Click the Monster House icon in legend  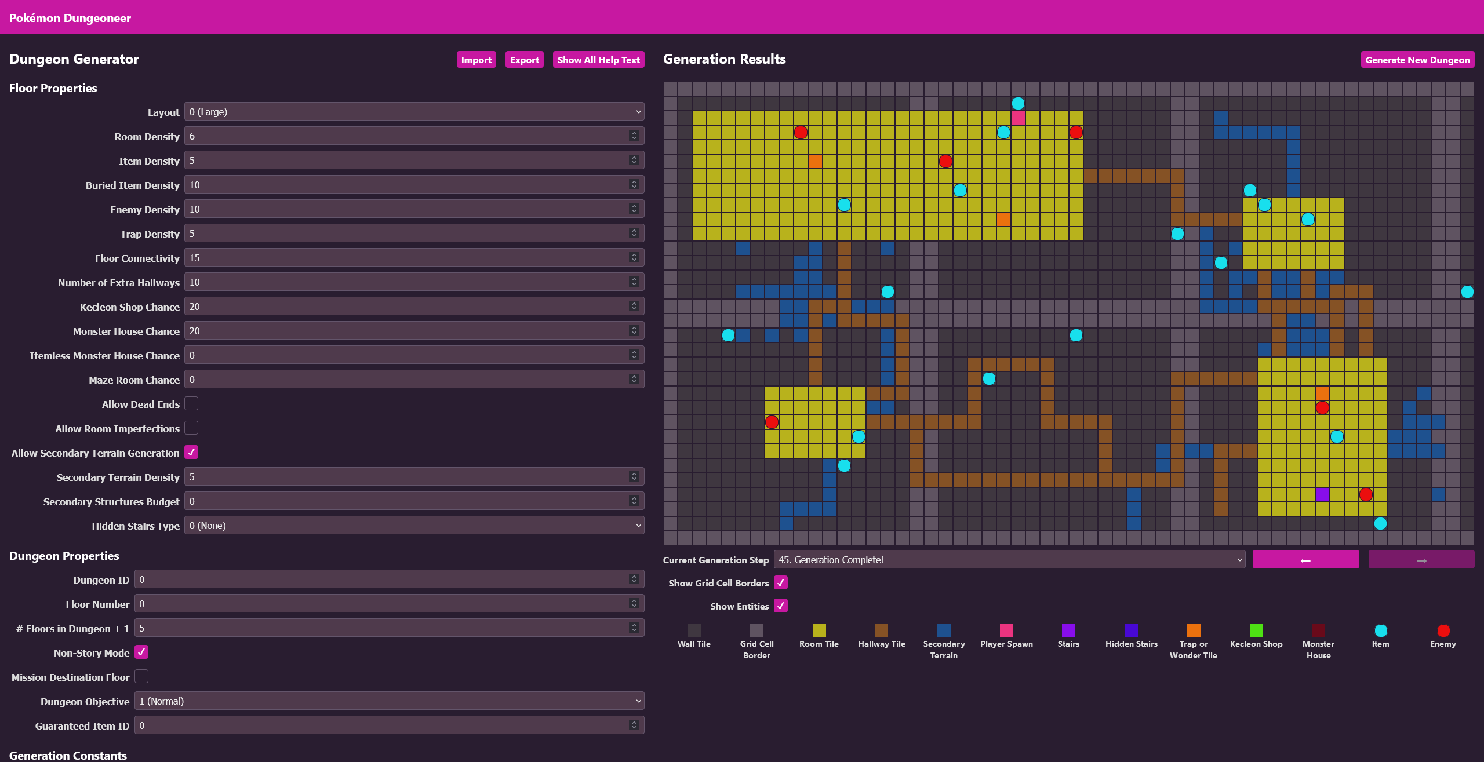pos(1319,630)
